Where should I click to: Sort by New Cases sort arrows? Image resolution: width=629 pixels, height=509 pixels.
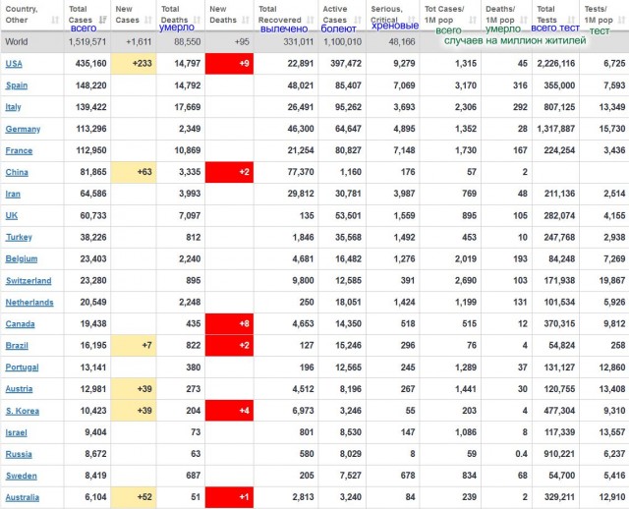tap(148, 20)
